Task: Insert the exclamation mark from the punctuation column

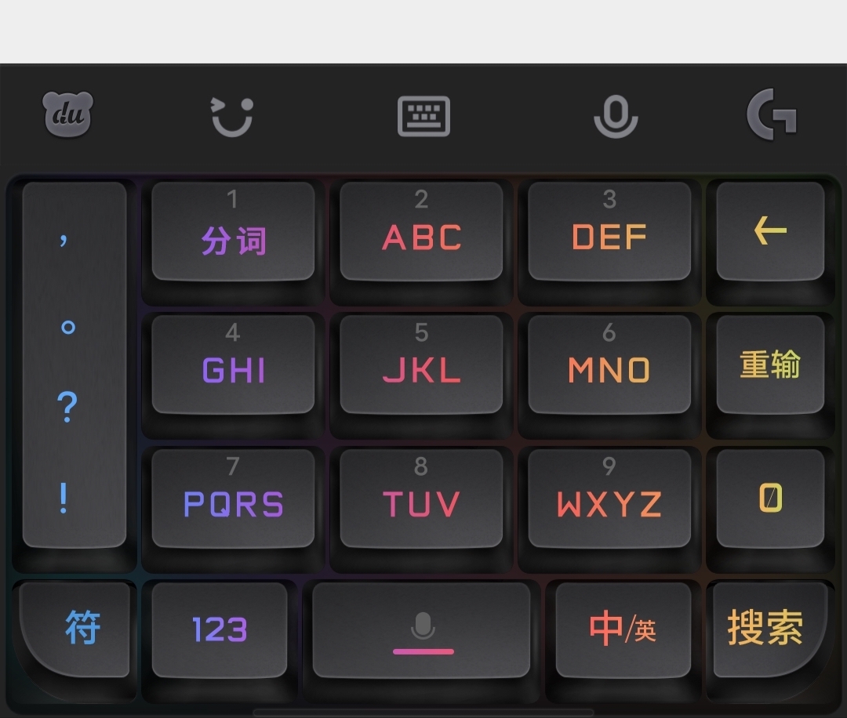Action: coord(64,498)
